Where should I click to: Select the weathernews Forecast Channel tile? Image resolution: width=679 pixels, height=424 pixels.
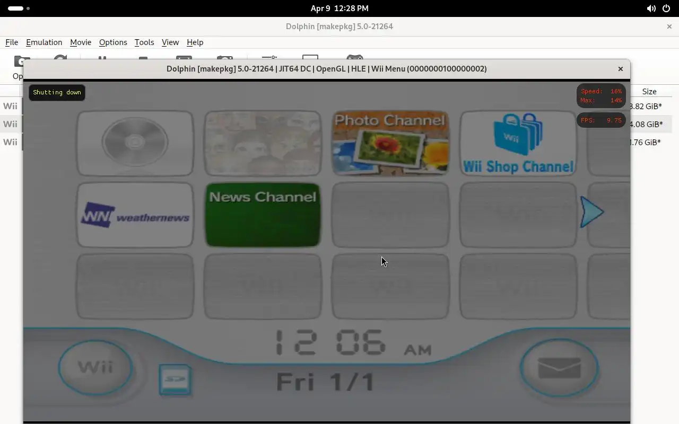(135, 215)
